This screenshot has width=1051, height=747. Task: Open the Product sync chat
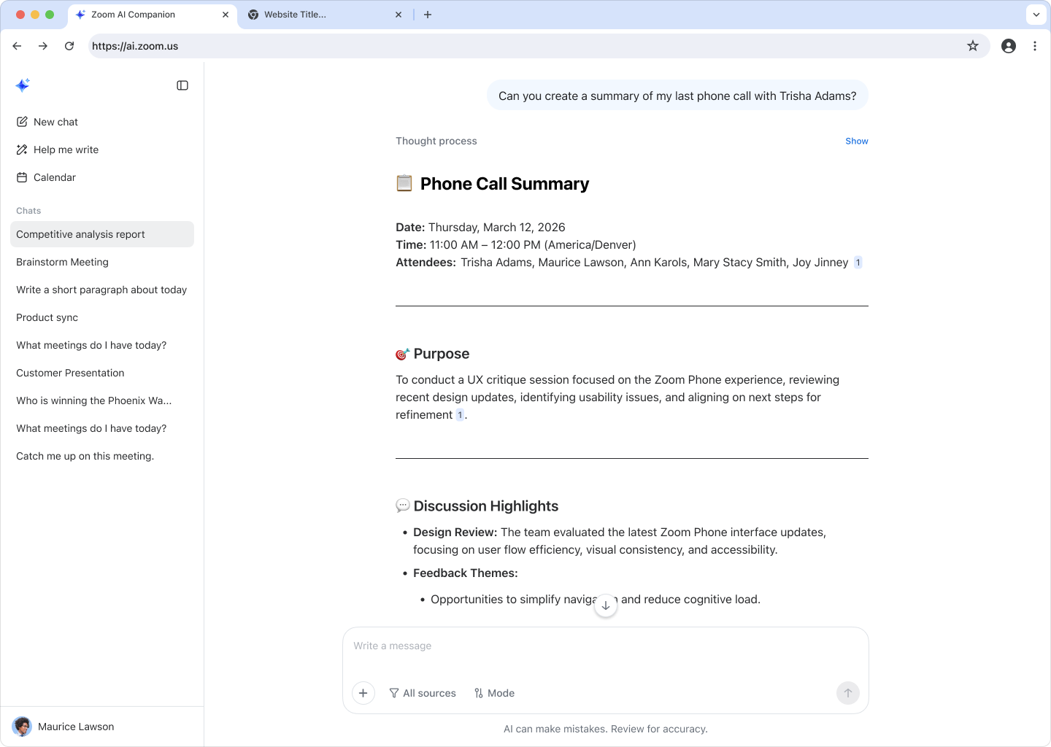click(102, 317)
